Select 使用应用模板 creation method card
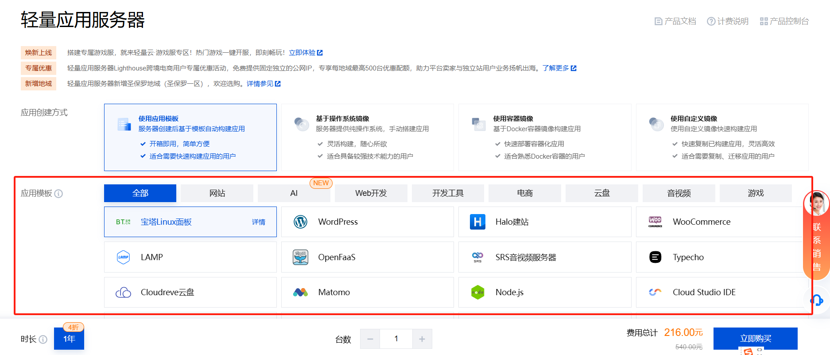The image size is (830, 355). [190, 137]
